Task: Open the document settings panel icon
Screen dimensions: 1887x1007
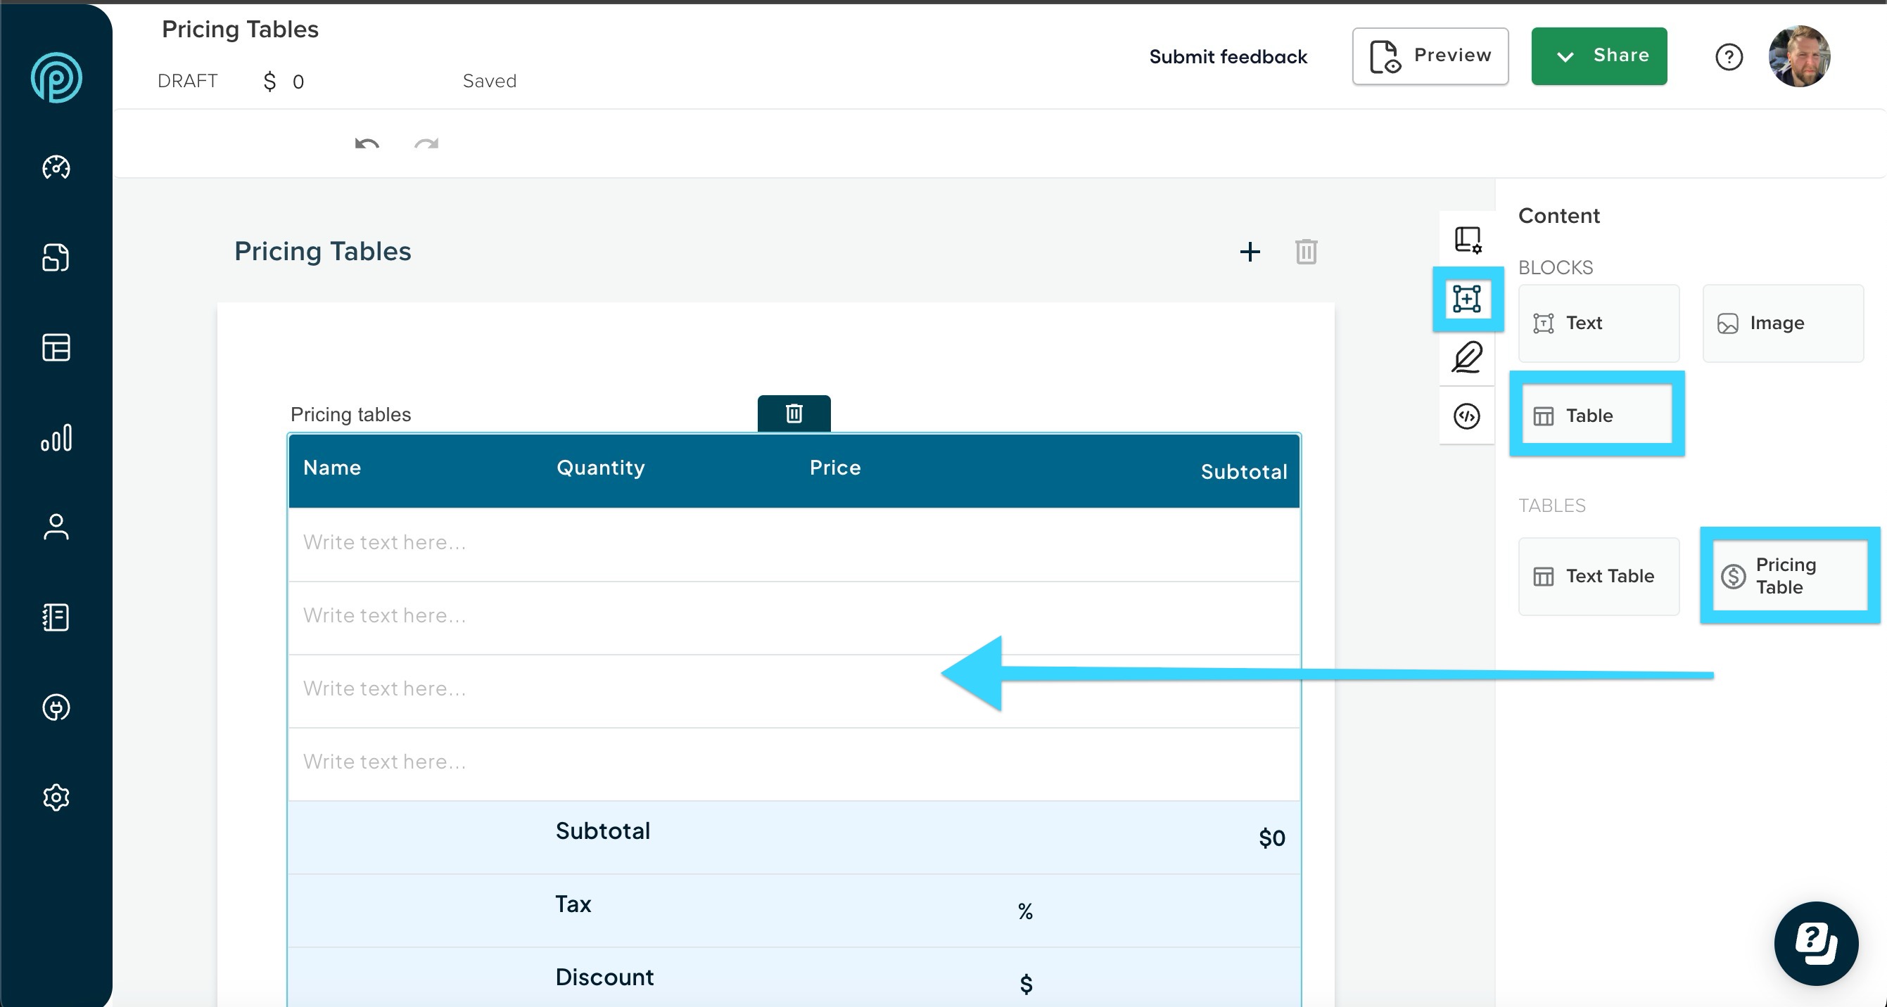Action: 1467,240
